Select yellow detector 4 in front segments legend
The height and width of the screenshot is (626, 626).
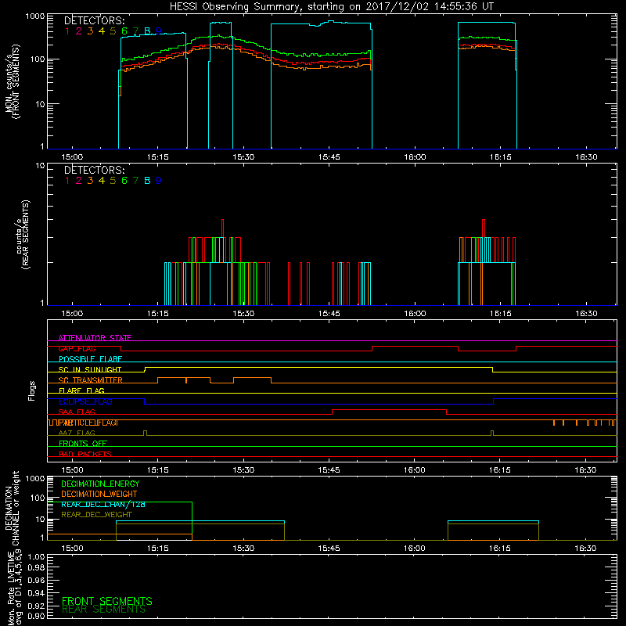coord(102,31)
